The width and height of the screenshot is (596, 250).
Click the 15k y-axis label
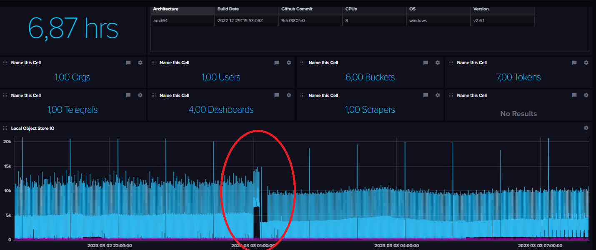tap(7, 166)
